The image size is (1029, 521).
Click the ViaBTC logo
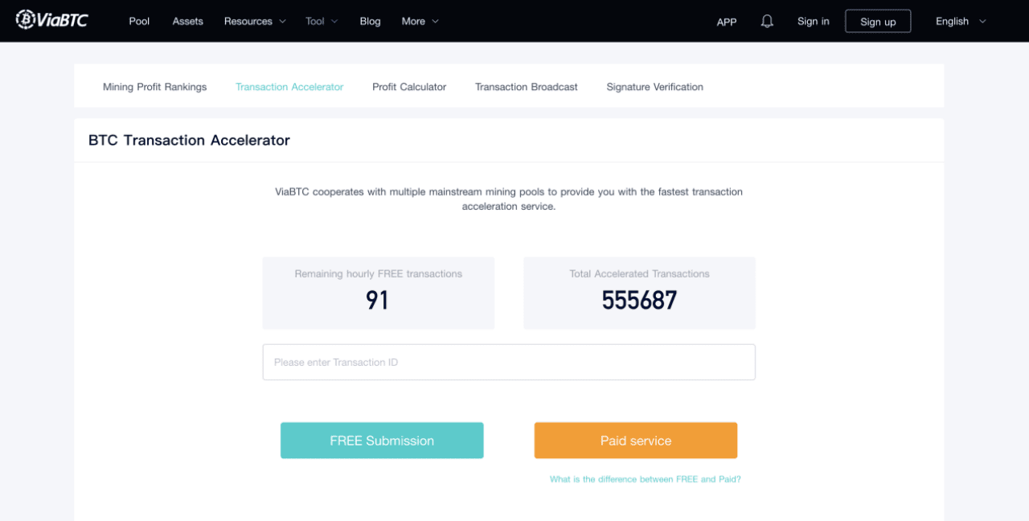coord(52,19)
